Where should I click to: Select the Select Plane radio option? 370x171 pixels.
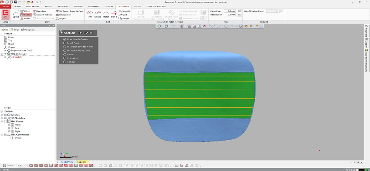pos(71,43)
